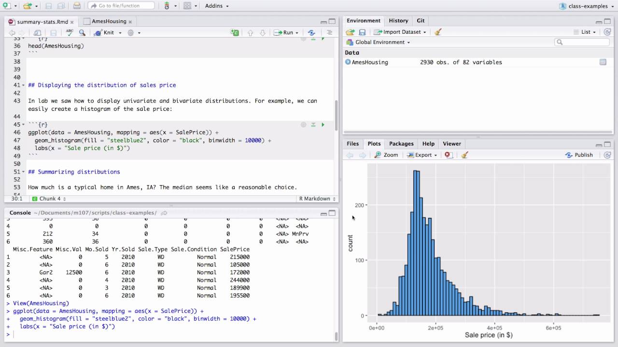The width and height of the screenshot is (618, 347).
Task: Switch to the History tab
Action: point(398,21)
